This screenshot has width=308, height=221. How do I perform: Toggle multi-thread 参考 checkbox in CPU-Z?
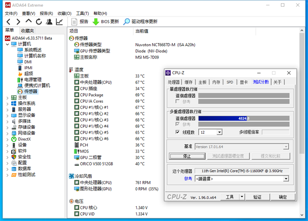177,124
